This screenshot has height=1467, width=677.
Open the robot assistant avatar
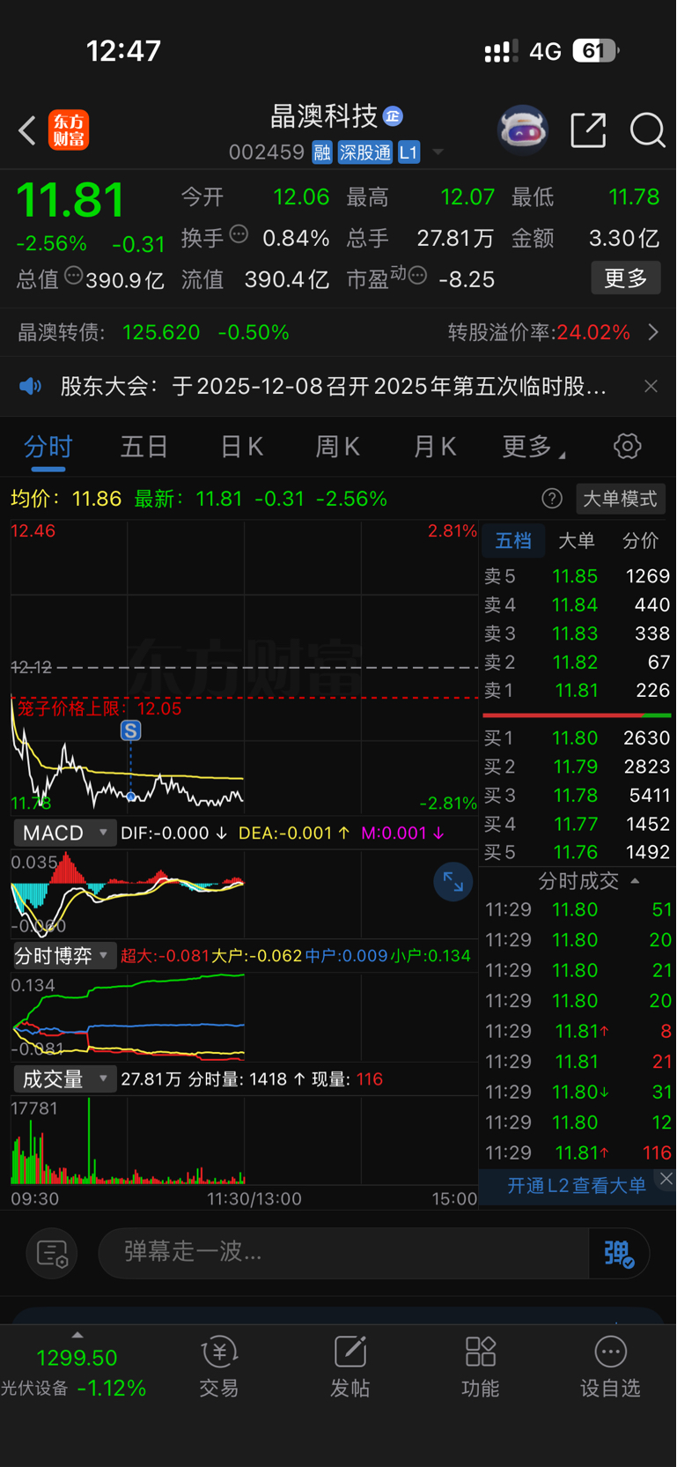[x=523, y=130]
